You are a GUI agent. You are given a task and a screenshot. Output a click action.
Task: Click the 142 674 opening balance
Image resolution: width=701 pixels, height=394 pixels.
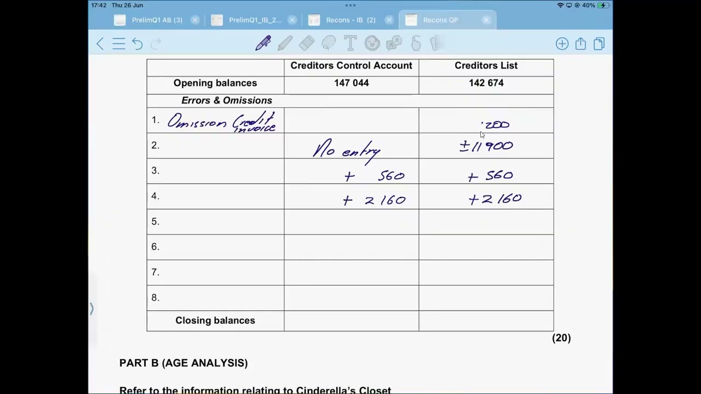click(x=486, y=83)
